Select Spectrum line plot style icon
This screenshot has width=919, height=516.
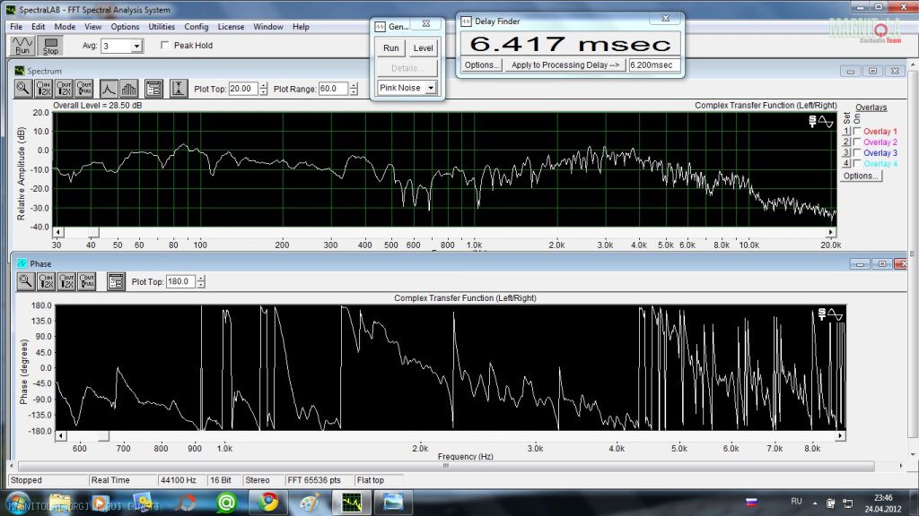pos(109,89)
